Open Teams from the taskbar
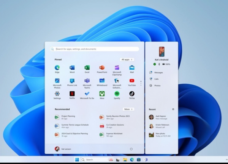The width and height of the screenshot is (228, 164). (146, 160)
